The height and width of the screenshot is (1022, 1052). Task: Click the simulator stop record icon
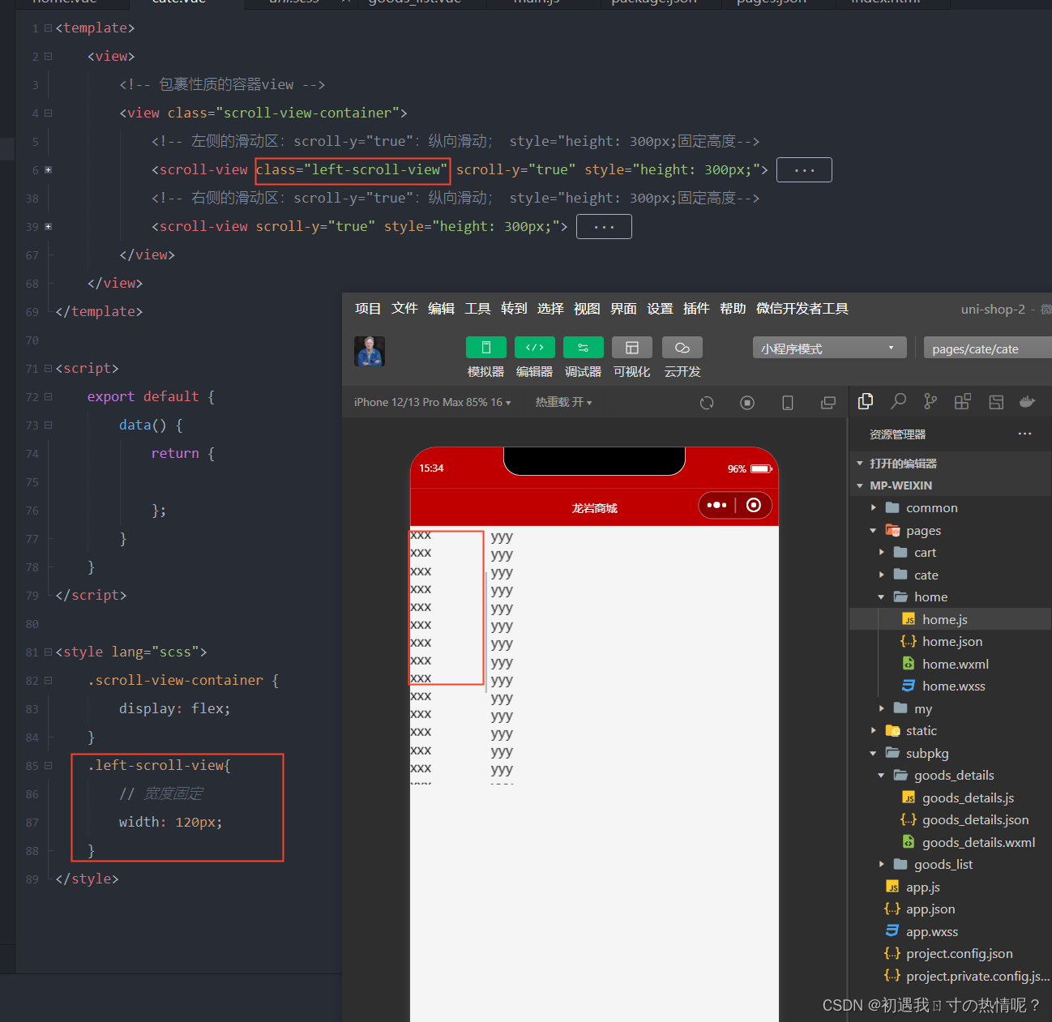(747, 403)
